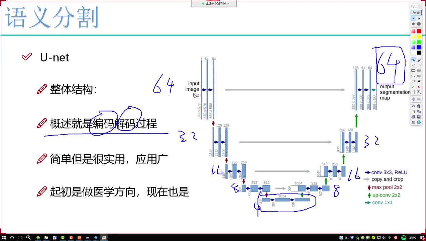Screen dimensions: 426x241
Task: Select the text A tool
Action: coord(419,81)
